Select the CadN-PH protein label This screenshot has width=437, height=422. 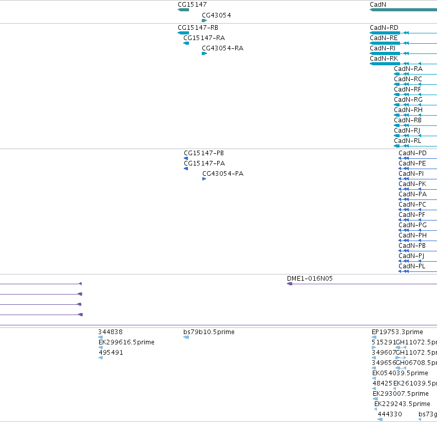click(x=412, y=236)
